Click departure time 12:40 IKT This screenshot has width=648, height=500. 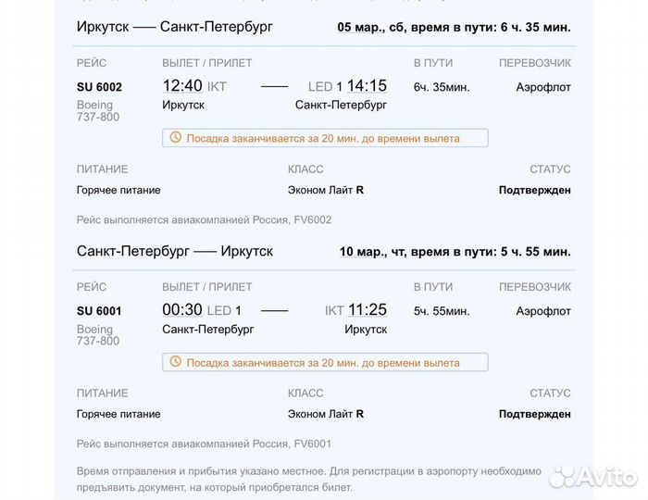[x=194, y=86]
